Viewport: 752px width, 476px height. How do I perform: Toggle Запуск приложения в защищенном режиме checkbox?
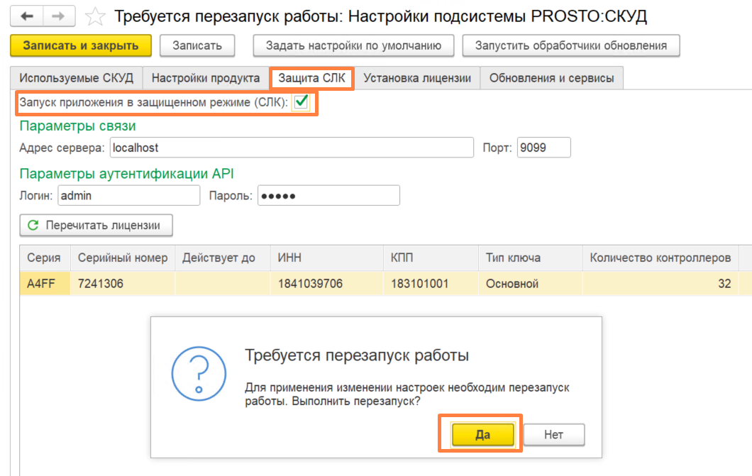click(302, 101)
